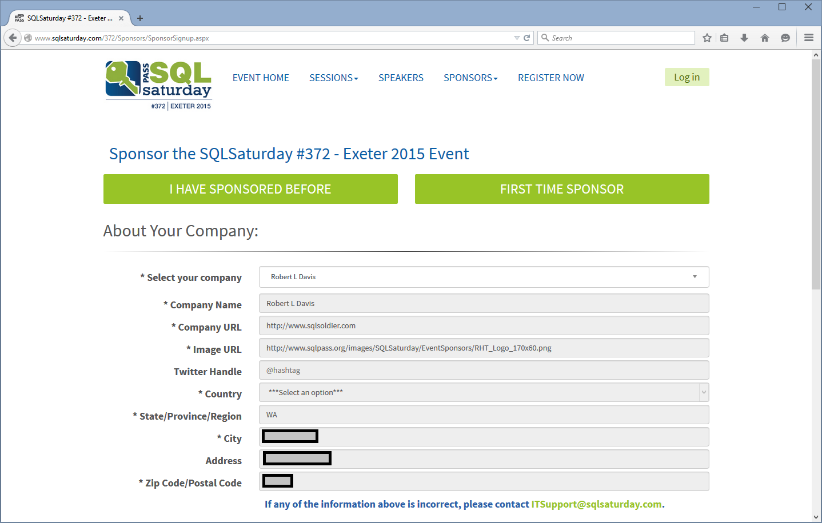This screenshot has width=822, height=523.
Task: Click FIRST TIME SPONSOR button
Action: click(x=562, y=189)
